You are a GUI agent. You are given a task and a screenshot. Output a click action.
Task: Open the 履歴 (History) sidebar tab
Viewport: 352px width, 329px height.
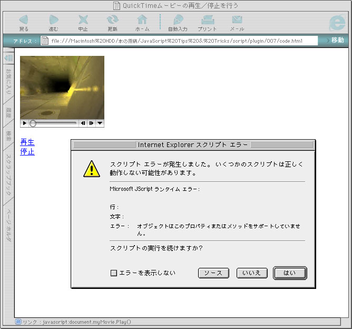[x=8, y=113]
